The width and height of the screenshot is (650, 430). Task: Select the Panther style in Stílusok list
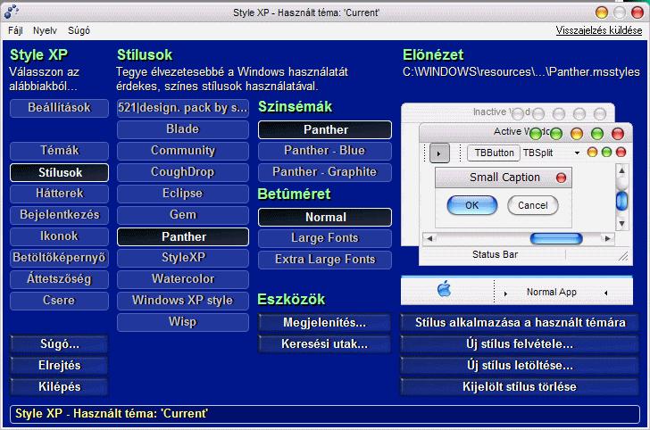pos(183,236)
